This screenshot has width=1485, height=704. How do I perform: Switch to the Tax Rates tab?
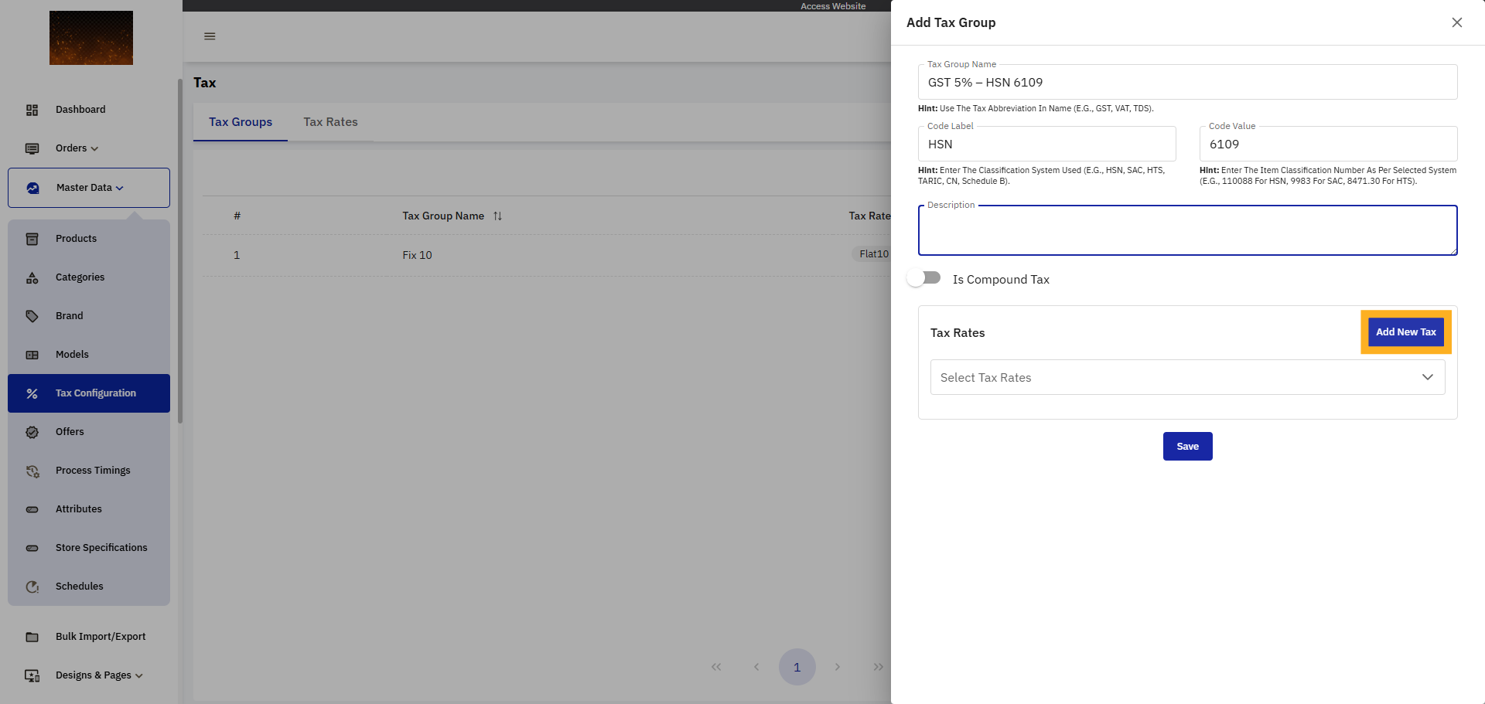click(330, 122)
